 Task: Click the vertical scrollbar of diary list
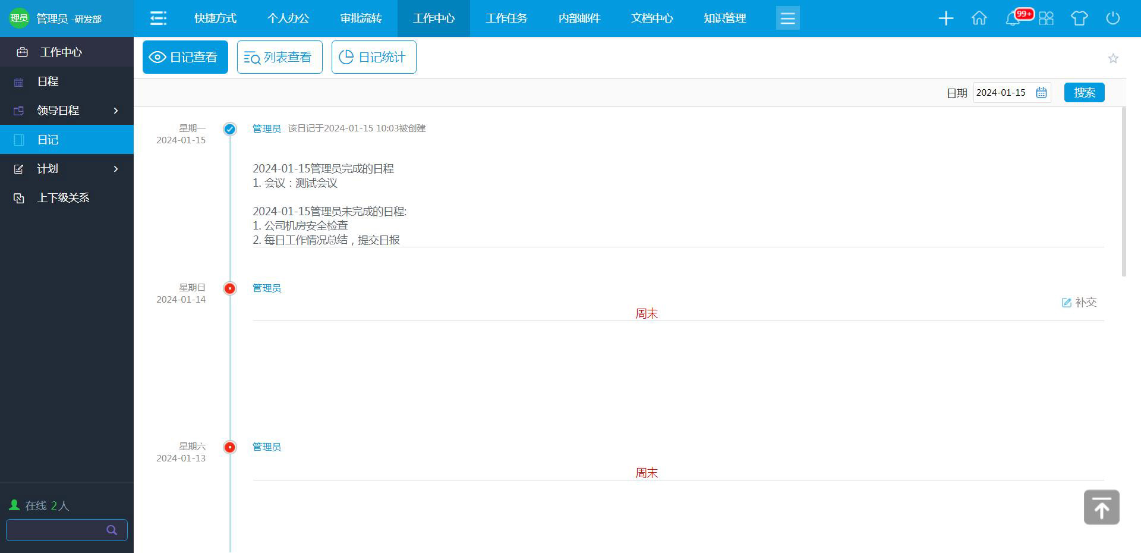pyautogui.click(x=1123, y=191)
